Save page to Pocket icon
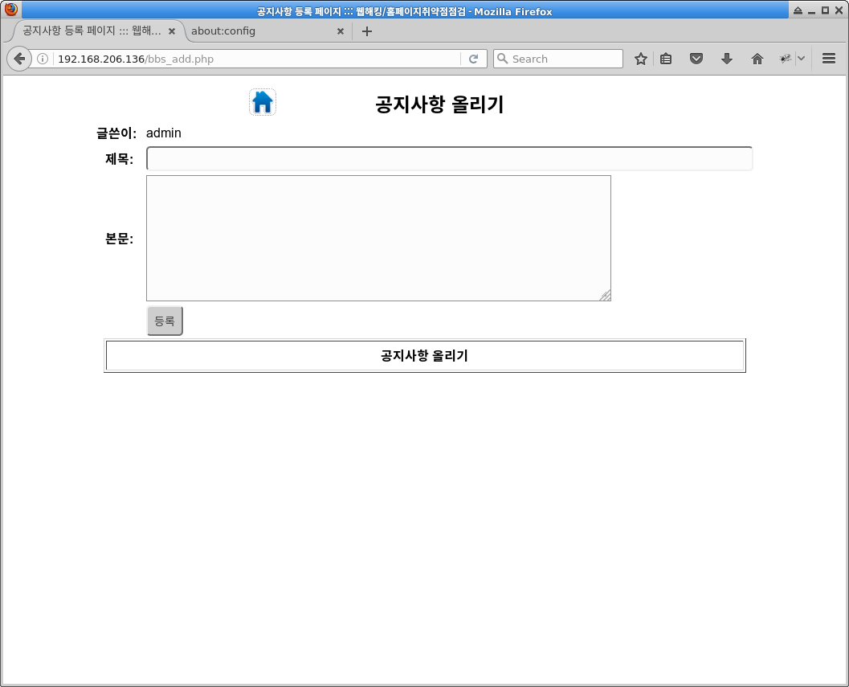The height and width of the screenshot is (687, 849). [x=696, y=59]
